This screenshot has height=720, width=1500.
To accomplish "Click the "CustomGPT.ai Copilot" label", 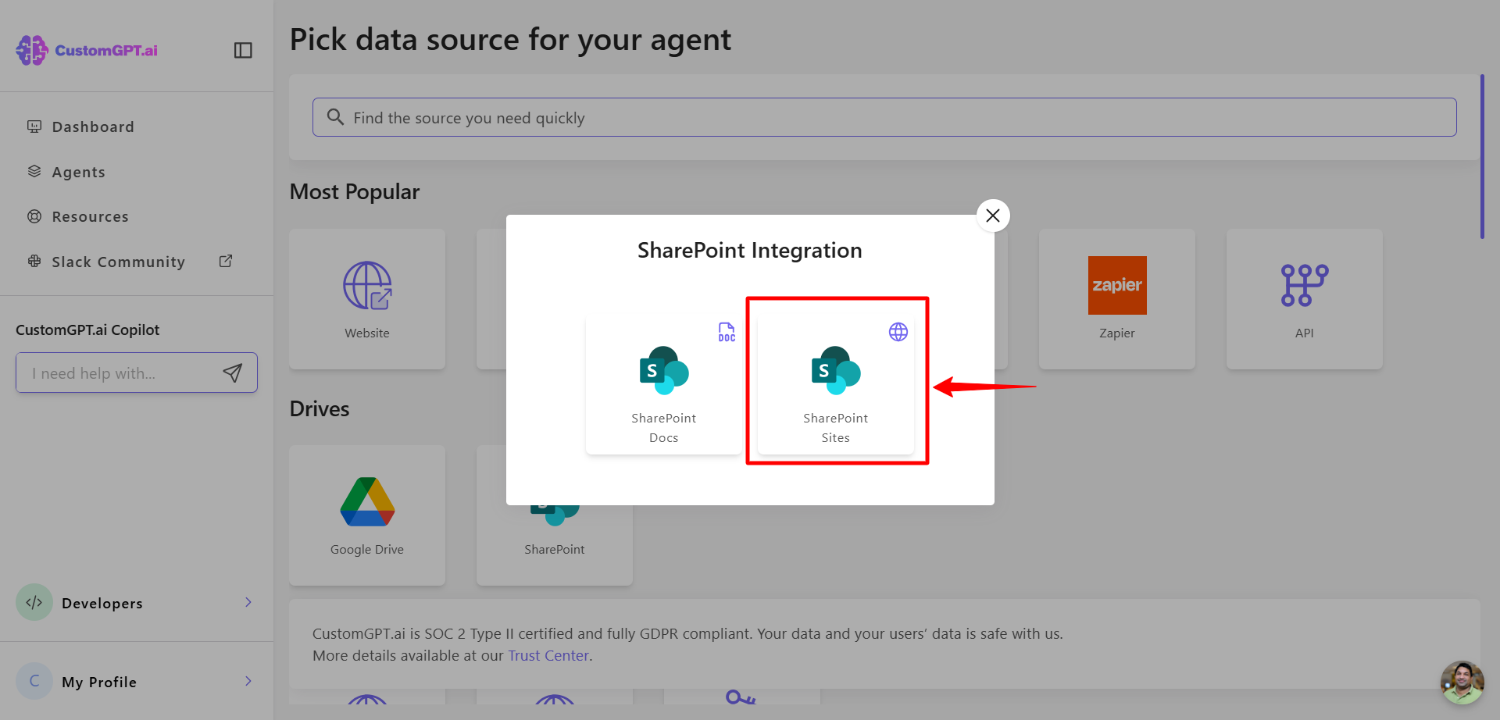I will click(x=87, y=330).
